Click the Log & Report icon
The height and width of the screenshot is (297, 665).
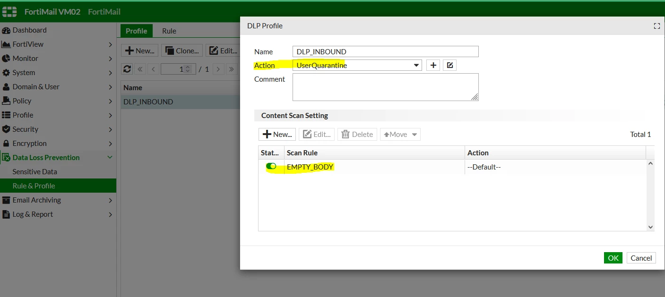click(6, 214)
